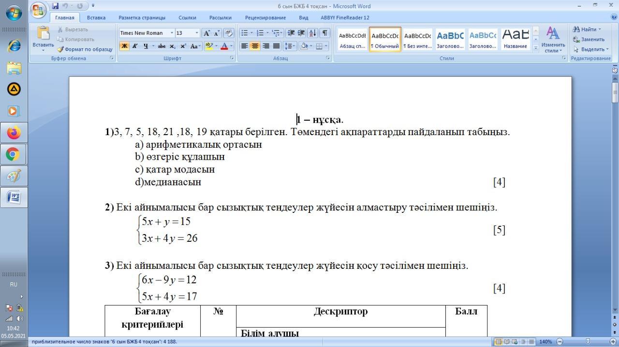Open the Change Styles (Изменить стили) icon
Image resolution: width=619 pixels, height=347 pixels.
553,40
